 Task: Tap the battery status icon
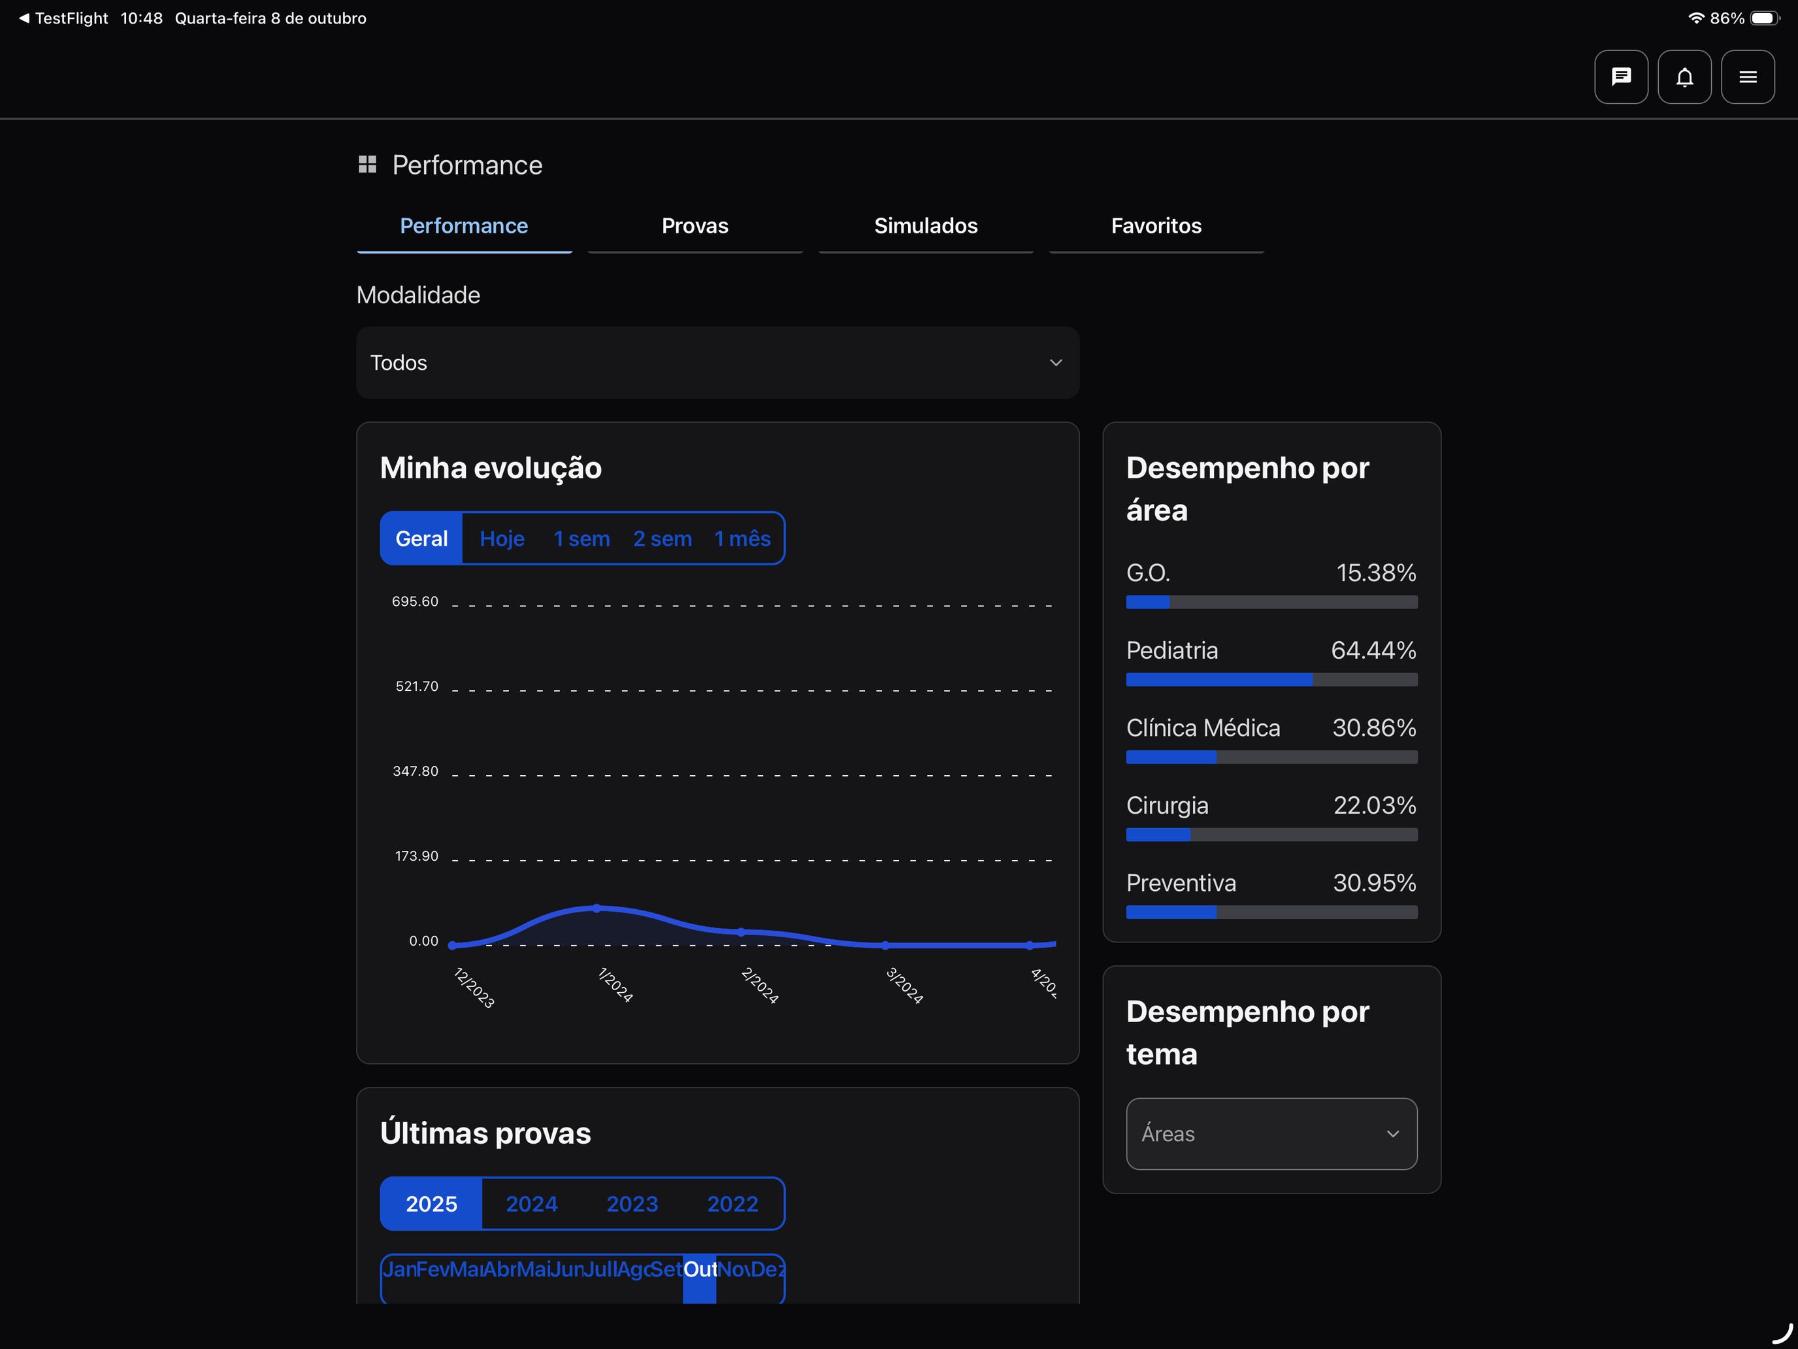[x=1765, y=18]
